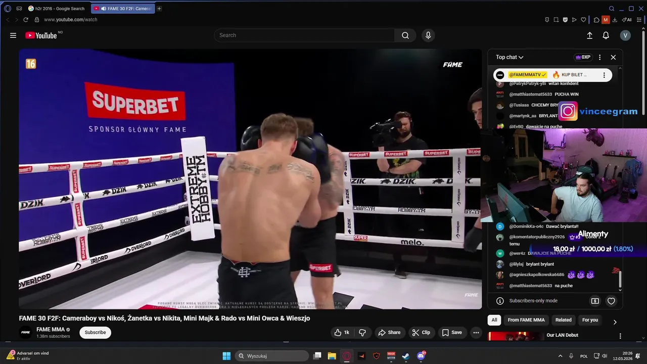647x364 pixels.
Task: Open the Opera menu logo
Action: click(x=8, y=9)
